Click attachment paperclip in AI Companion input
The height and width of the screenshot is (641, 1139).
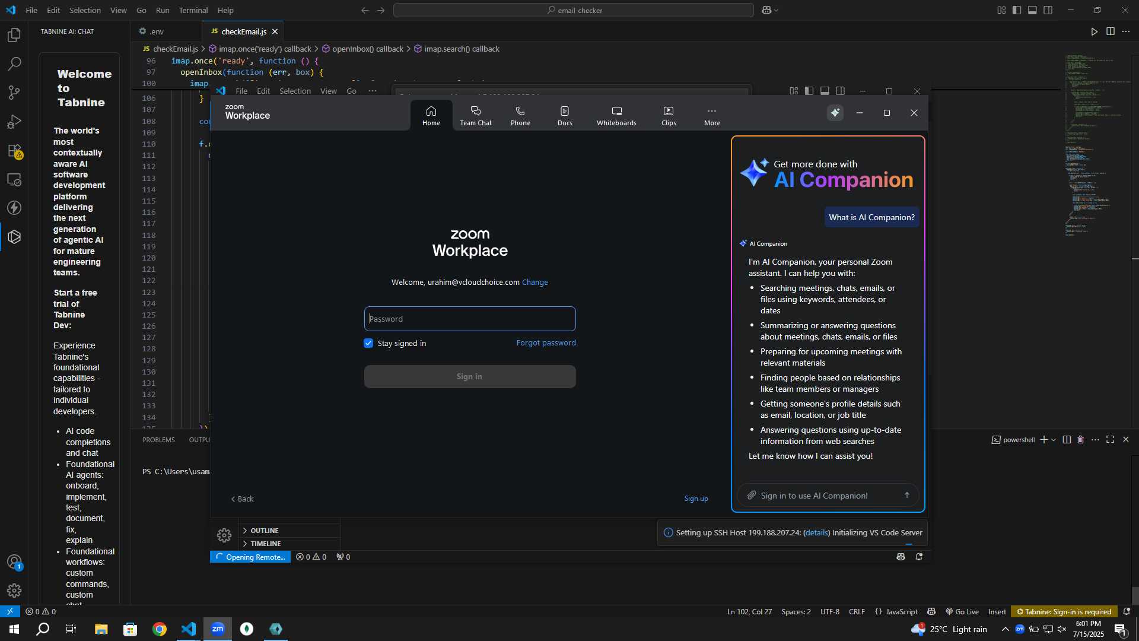(x=751, y=495)
